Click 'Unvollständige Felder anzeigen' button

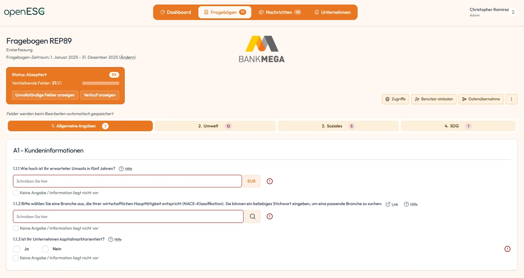coord(45,95)
